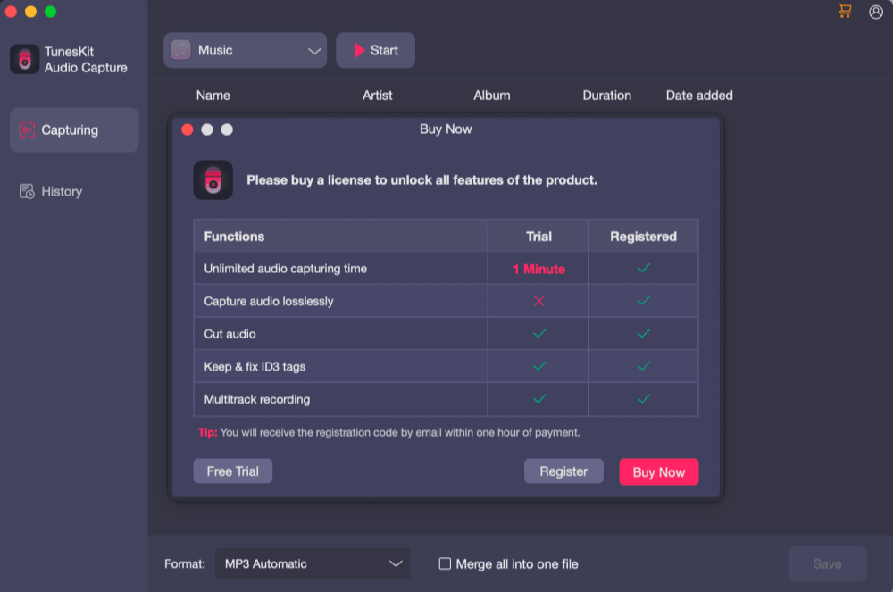
Task: Click the play triangle on Start button
Action: pos(360,50)
